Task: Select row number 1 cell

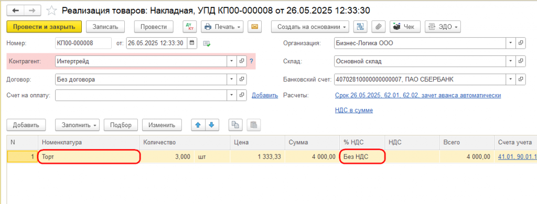Action: (x=23, y=157)
